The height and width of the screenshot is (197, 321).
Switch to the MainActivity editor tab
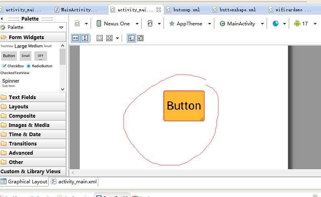(x=76, y=10)
